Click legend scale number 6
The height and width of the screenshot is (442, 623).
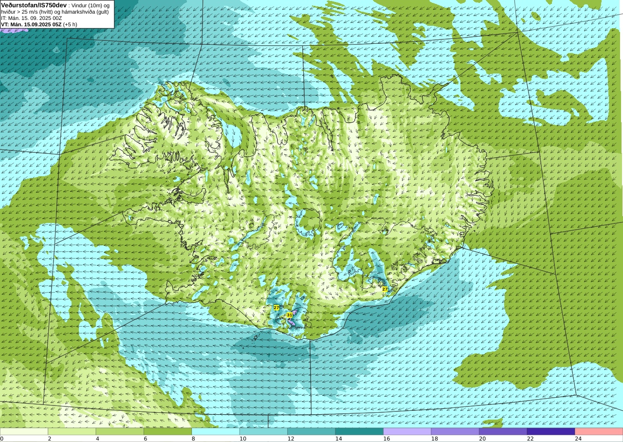click(145, 439)
